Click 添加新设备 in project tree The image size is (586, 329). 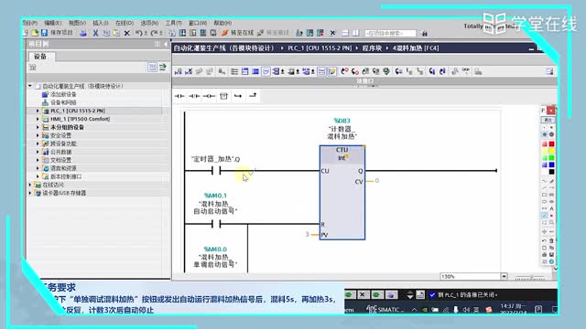(63, 94)
